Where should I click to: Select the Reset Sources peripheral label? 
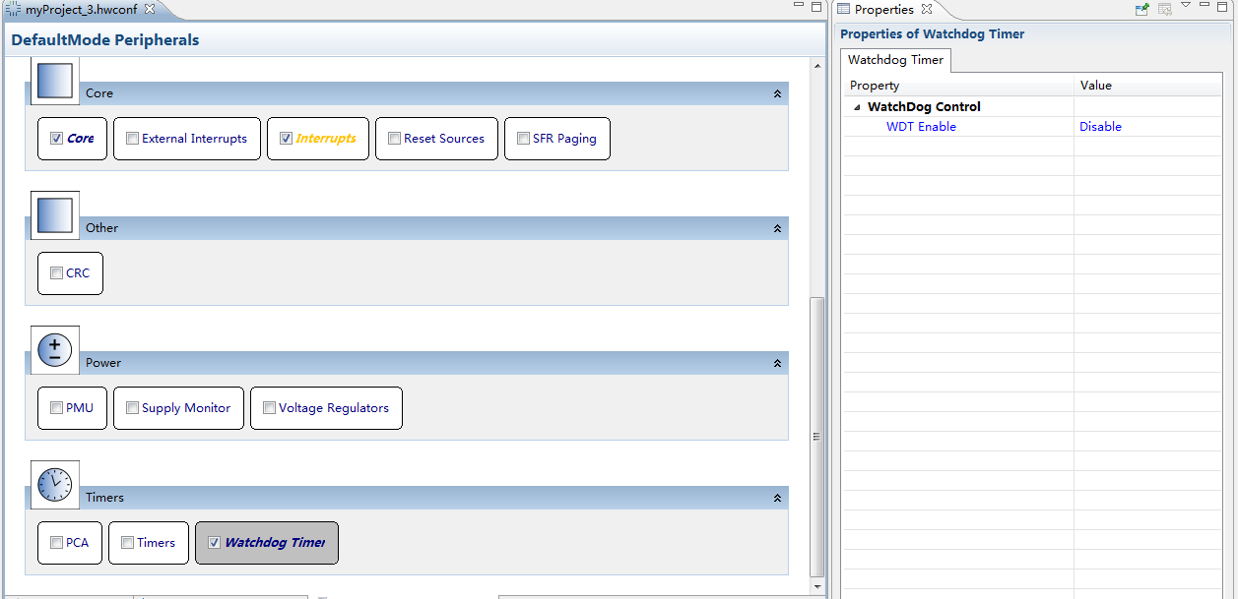(444, 139)
